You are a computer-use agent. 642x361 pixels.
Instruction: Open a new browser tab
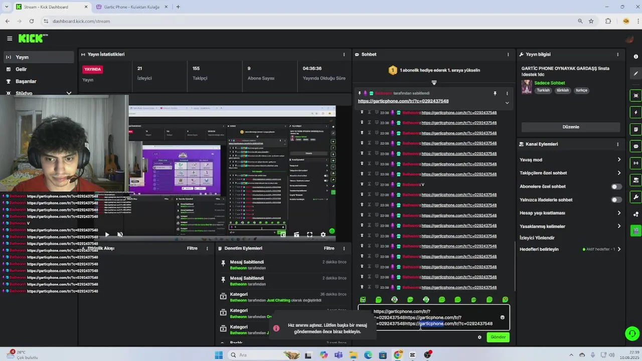click(x=178, y=7)
